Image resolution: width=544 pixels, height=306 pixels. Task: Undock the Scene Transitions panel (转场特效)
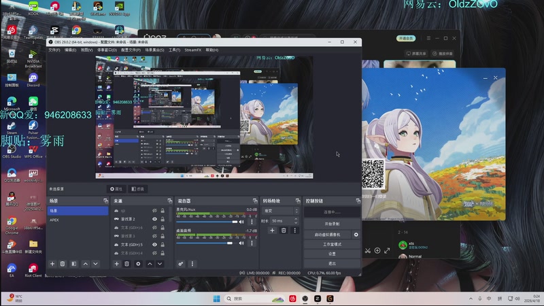[298, 201]
